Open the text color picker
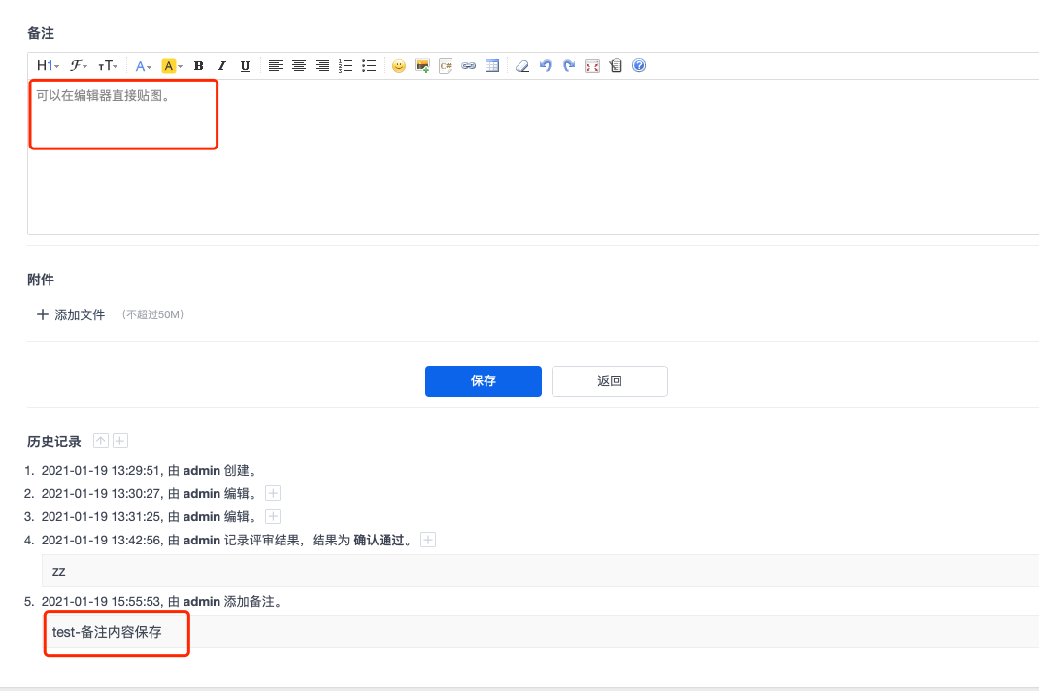Image resolution: width=1039 pixels, height=691 pixels. tap(143, 66)
